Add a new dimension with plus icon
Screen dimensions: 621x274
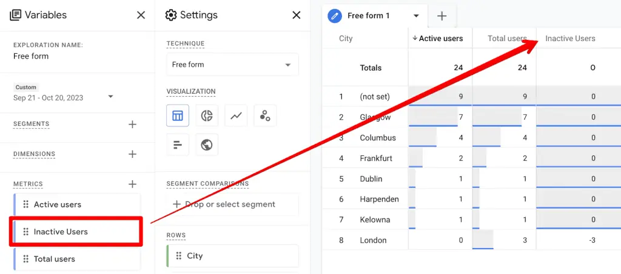(x=132, y=154)
